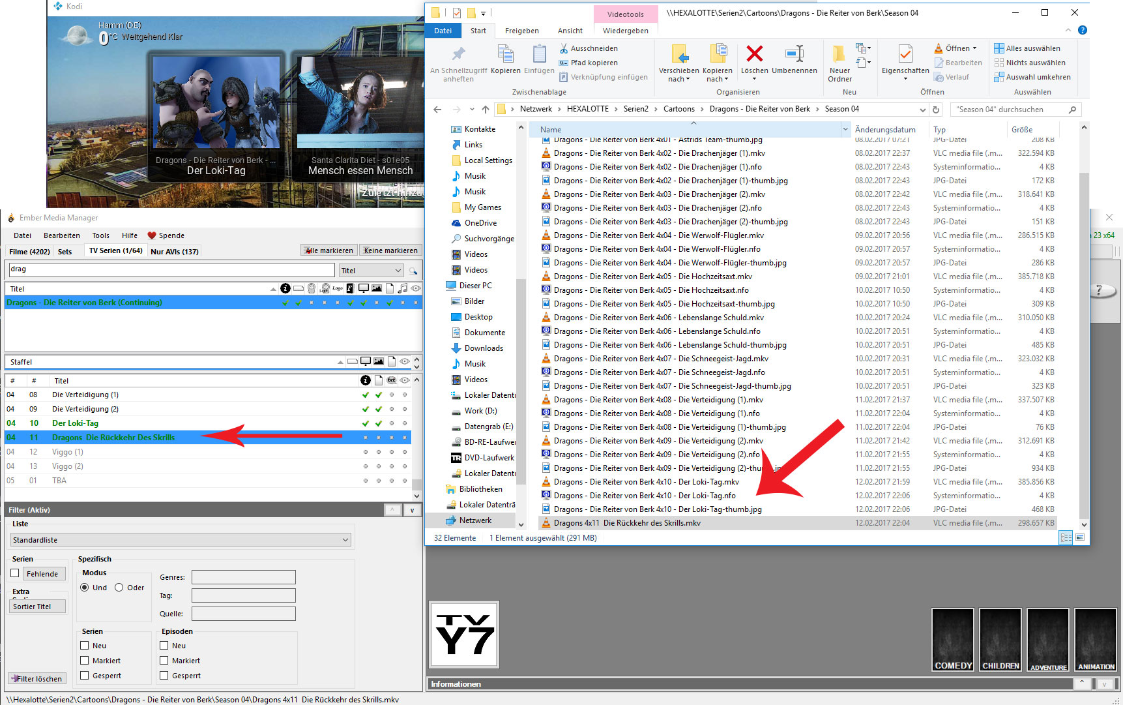Check Neu under Episoden filter
The width and height of the screenshot is (1123, 705).
(164, 646)
